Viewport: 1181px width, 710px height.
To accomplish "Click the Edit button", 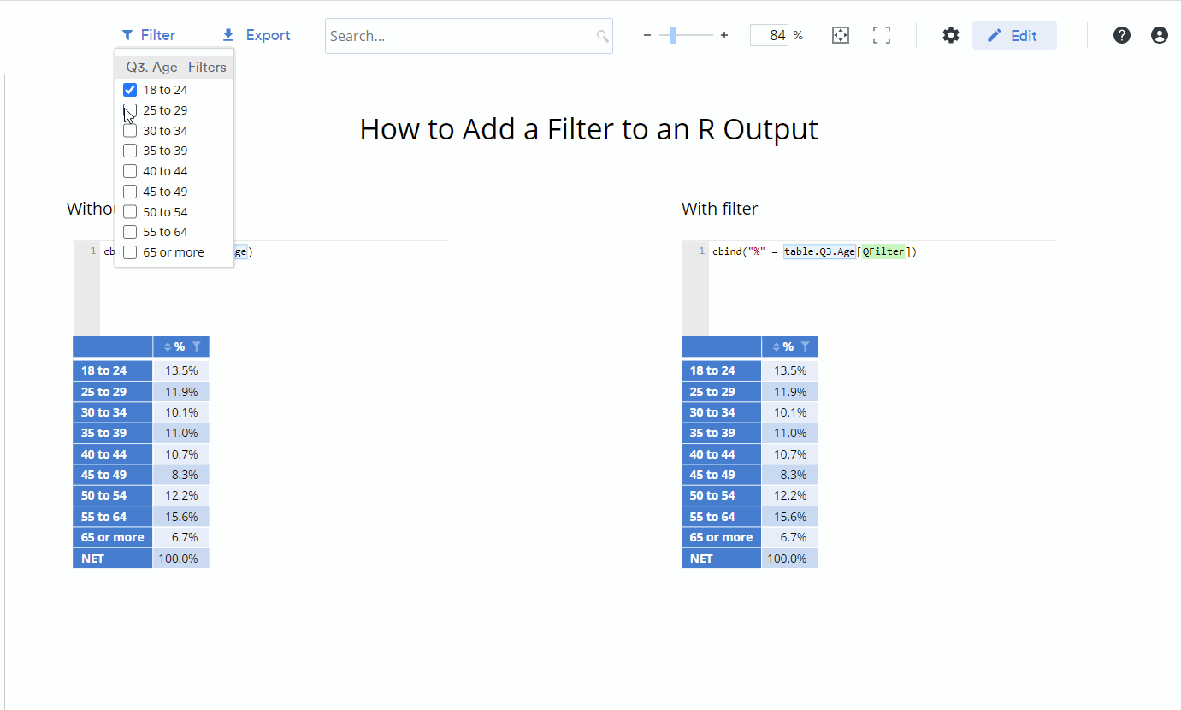I will 1014,35.
